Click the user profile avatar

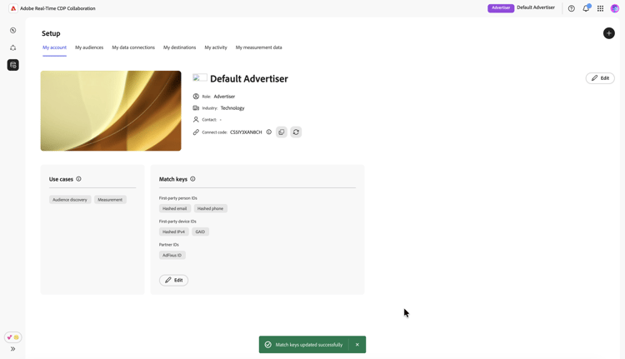click(x=615, y=8)
